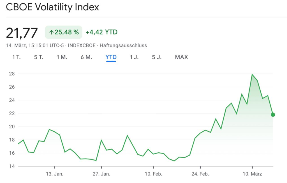Image resolution: width=287 pixels, height=183 pixels.
Task: Click the green up arrow in percentage badge
Action: (51, 32)
